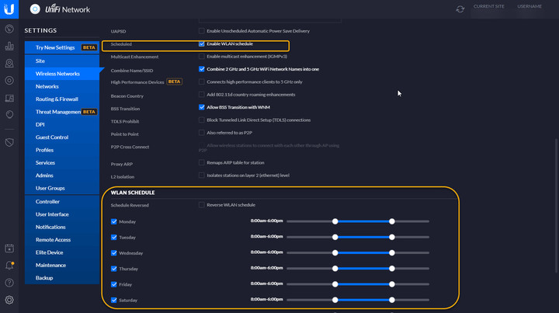Check Remaps ARP table for station
This screenshot has height=313, width=559.
(201, 162)
